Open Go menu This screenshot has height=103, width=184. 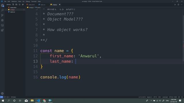click(24, 1)
